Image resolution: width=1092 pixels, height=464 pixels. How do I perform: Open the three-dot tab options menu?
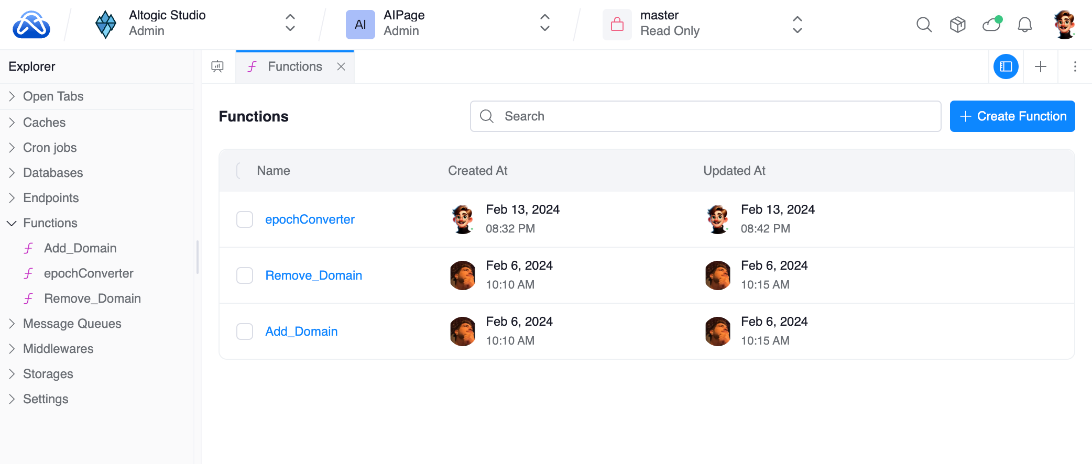[1075, 67]
